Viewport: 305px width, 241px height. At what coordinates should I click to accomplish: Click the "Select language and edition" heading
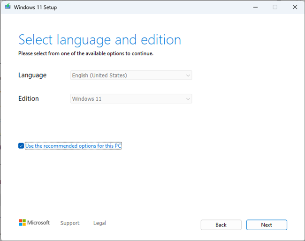point(99,39)
